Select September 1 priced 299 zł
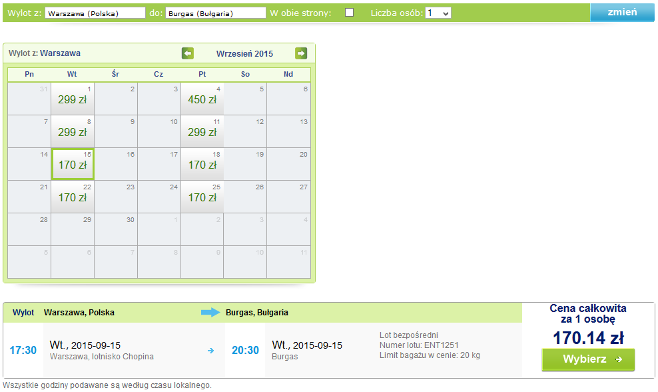Screen dimensions: 658x392 (x=73, y=99)
